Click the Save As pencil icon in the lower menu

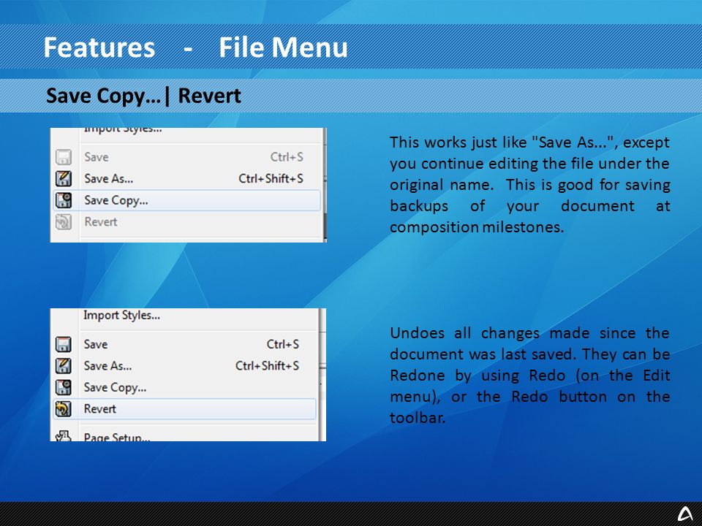tap(63, 366)
